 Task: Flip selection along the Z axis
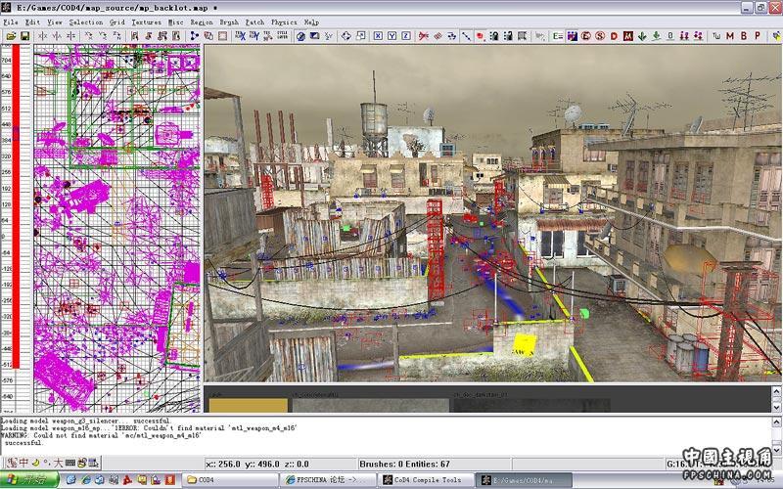click(70, 36)
